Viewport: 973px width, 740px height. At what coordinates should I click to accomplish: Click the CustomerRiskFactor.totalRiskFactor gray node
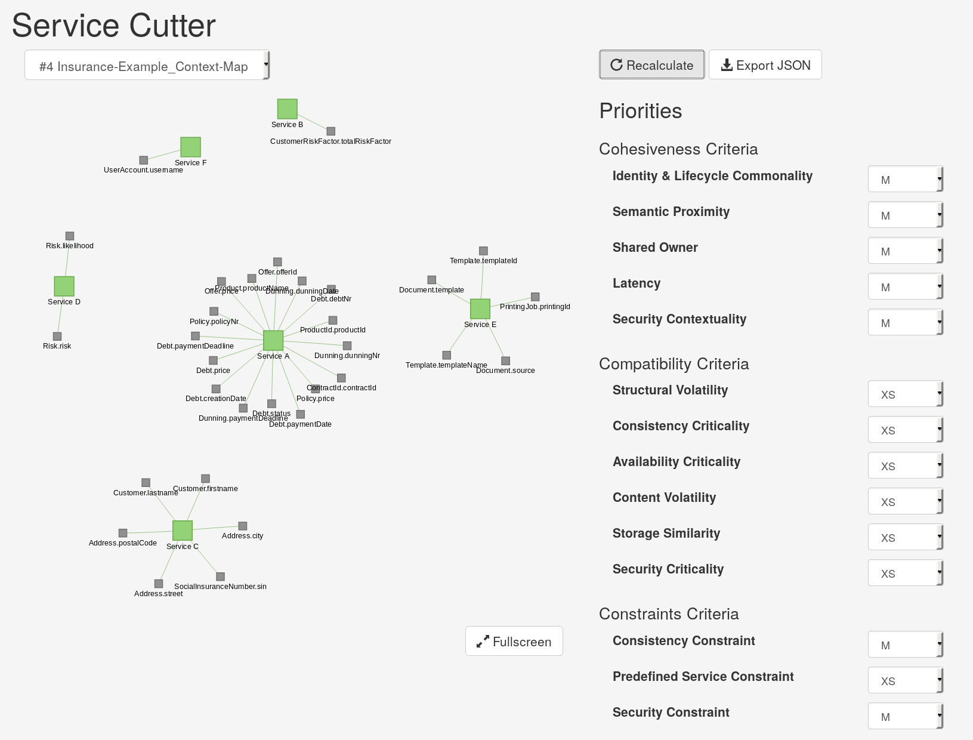[x=331, y=131]
